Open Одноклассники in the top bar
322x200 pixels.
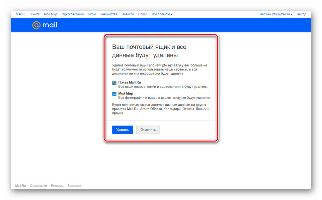click(72, 14)
